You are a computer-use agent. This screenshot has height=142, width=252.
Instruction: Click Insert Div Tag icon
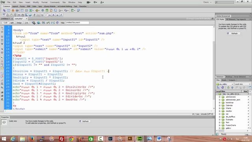(x=26, y=11)
